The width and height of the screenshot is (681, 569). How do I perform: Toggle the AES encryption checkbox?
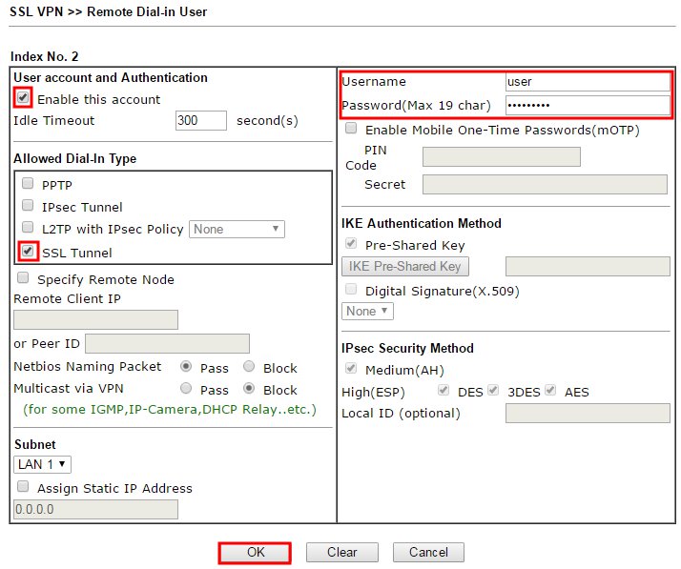[550, 390]
